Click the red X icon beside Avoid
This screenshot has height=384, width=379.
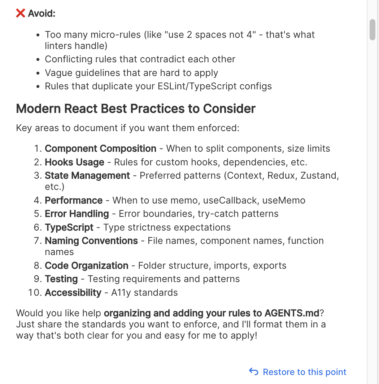pos(21,13)
